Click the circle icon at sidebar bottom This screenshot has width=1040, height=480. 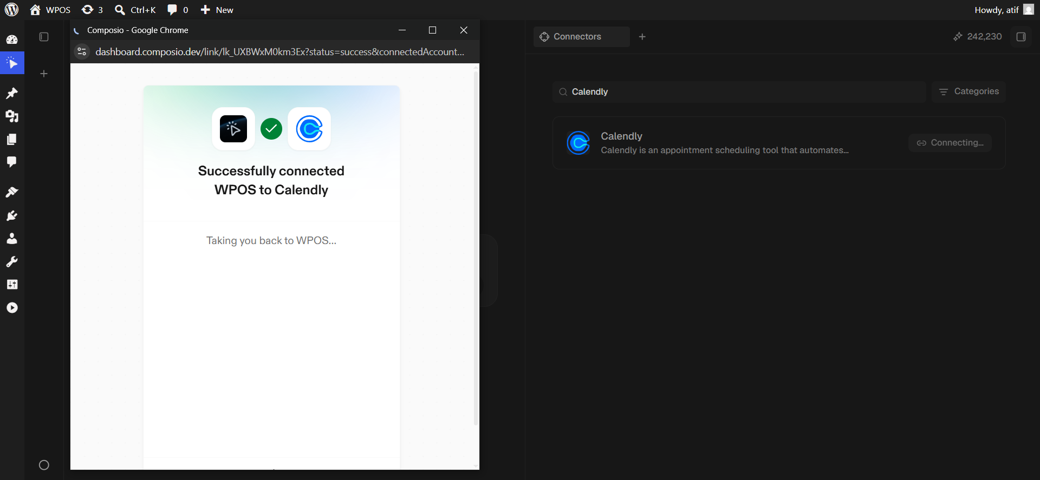click(44, 465)
